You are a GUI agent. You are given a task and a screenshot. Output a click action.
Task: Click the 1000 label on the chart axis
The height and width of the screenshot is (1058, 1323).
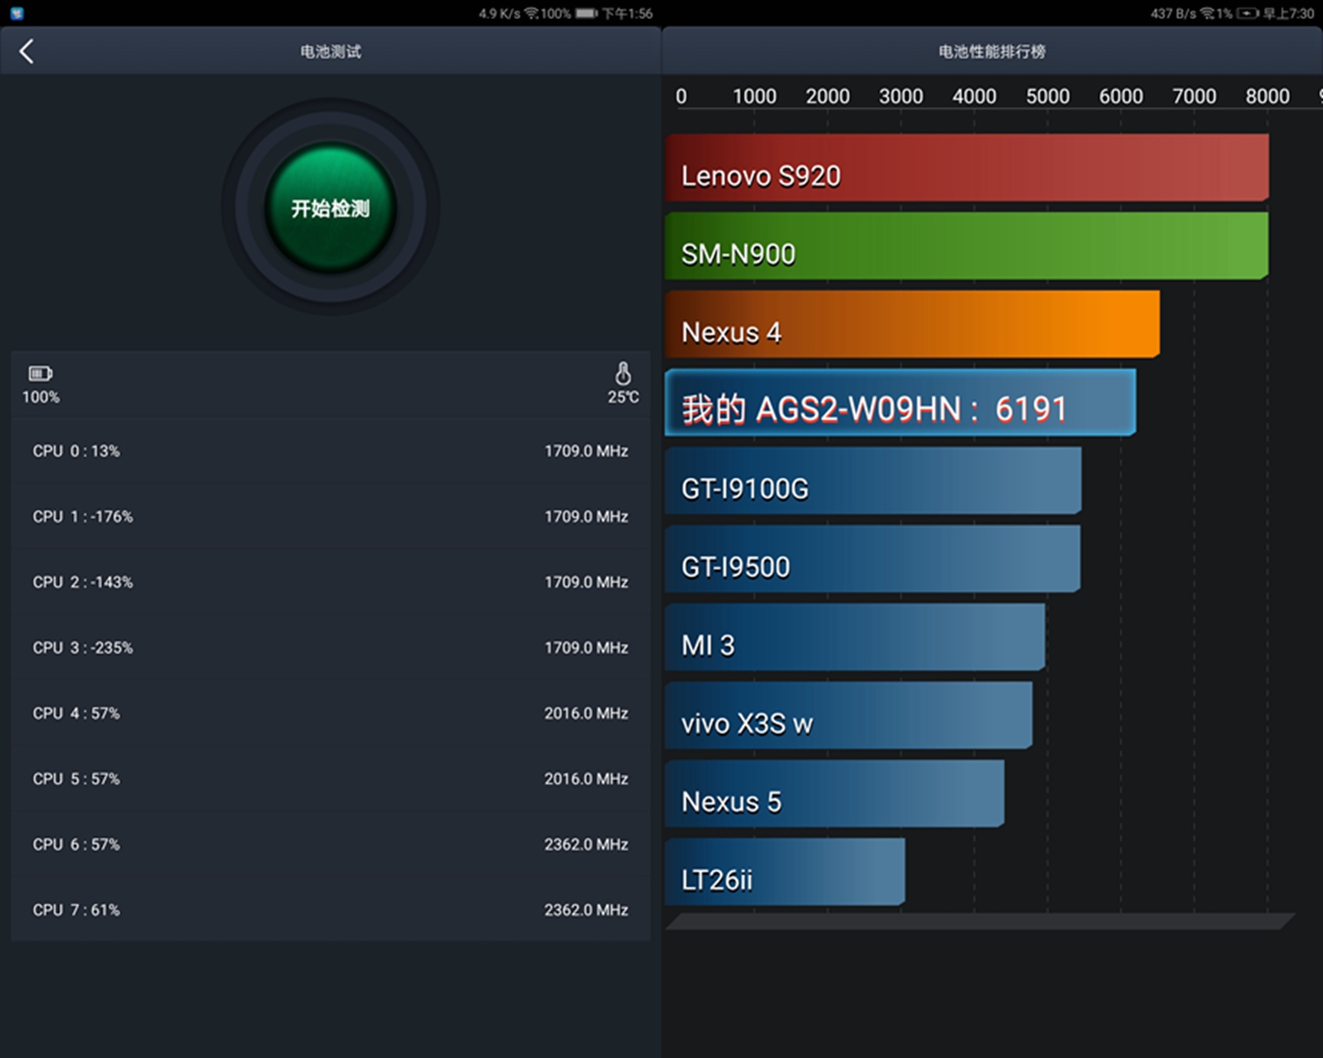tap(754, 96)
